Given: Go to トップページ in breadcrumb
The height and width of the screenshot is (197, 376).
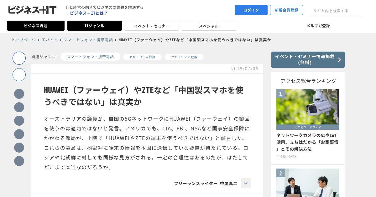Looking at the screenshot, I should (x=23, y=40).
